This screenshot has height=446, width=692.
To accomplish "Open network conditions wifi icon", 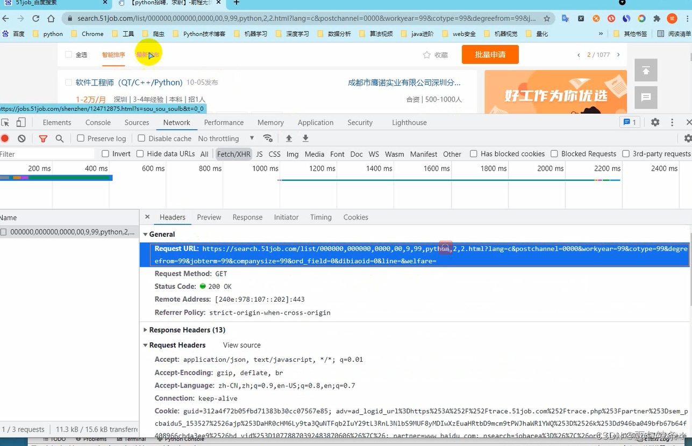I will pyautogui.click(x=268, y=138).
